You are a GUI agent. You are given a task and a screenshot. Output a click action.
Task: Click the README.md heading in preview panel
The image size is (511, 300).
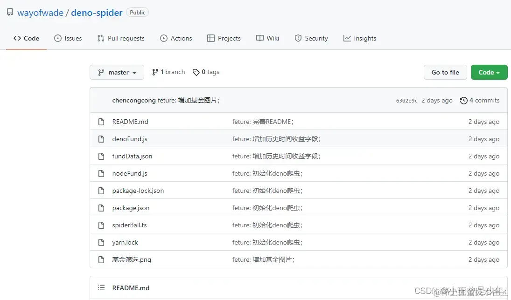pyautogui.click(x=131, y=288)
